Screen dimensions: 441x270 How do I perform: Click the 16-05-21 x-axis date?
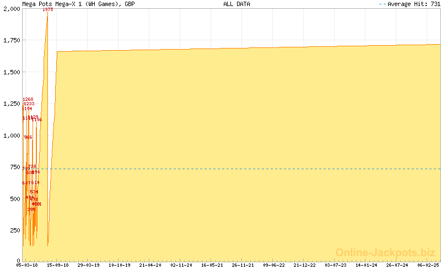point(211,265)
